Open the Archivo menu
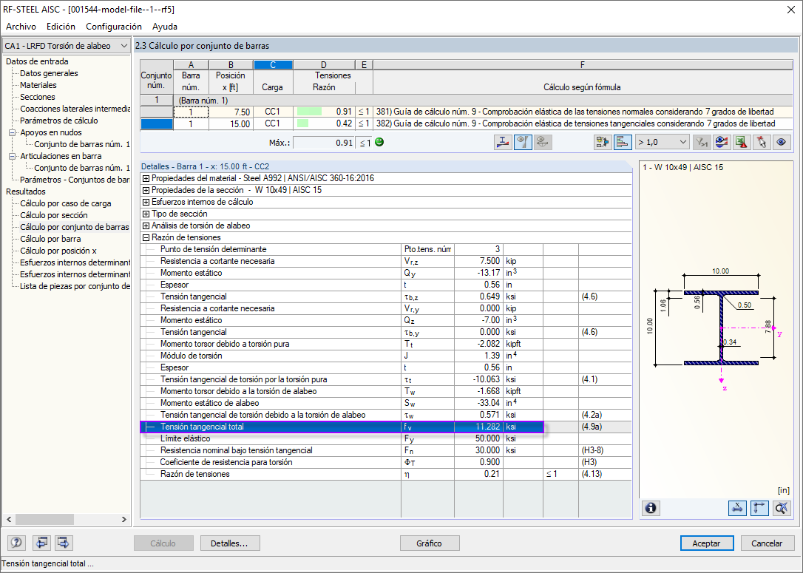This screenshot has width=803, height=573. point(21,27)
